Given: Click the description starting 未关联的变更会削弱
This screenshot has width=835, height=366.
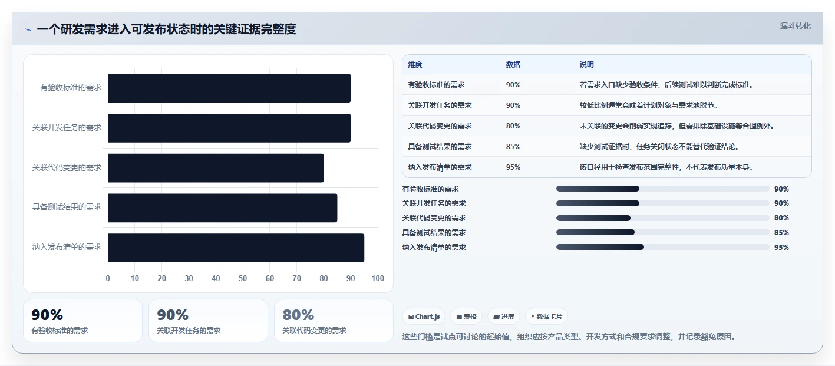Looking at the screenshot, I should pyautogui.click(x=677, y=126).
